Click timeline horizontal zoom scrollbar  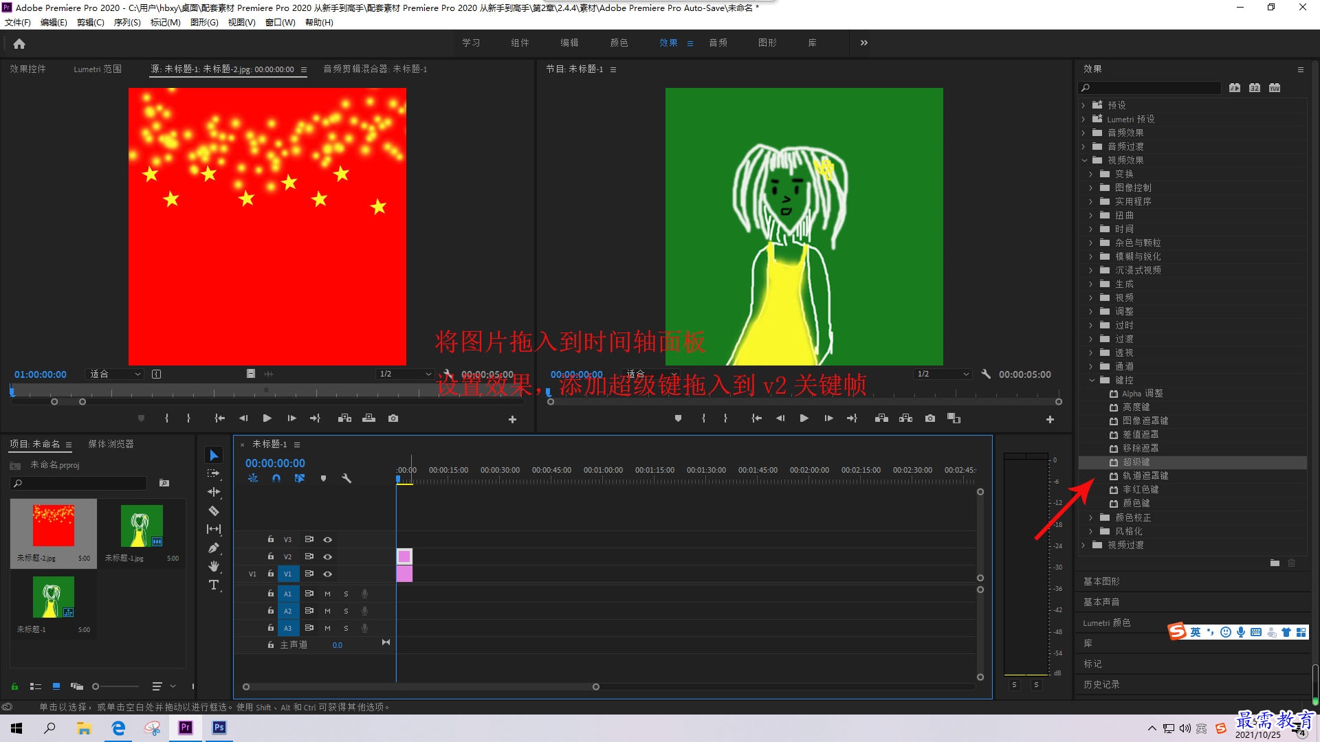tap(421, 686)
